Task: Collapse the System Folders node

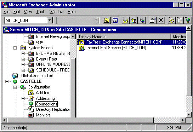Action: [15, 48]
